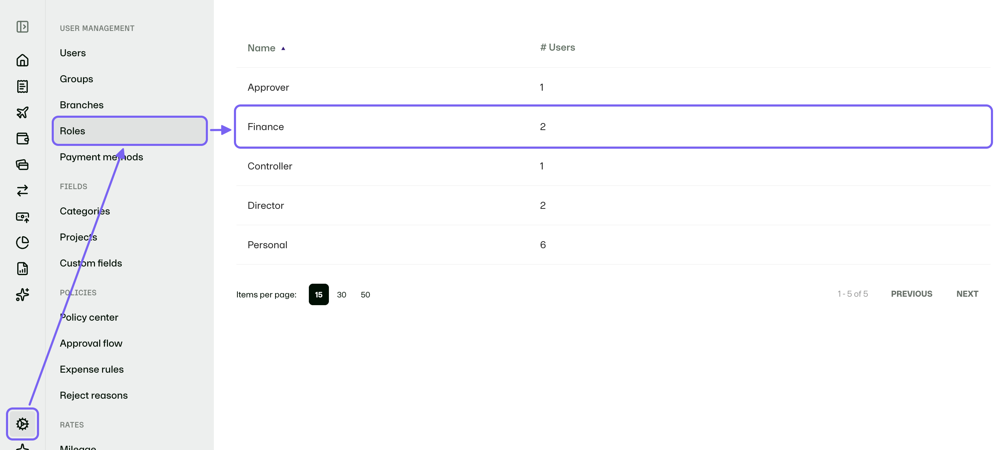Open the Groups menu item
This screenshot has width=999, height=450.
pyautogui.click(x=76, y=79)
